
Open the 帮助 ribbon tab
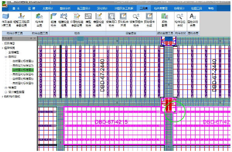(x=211, y=8)
